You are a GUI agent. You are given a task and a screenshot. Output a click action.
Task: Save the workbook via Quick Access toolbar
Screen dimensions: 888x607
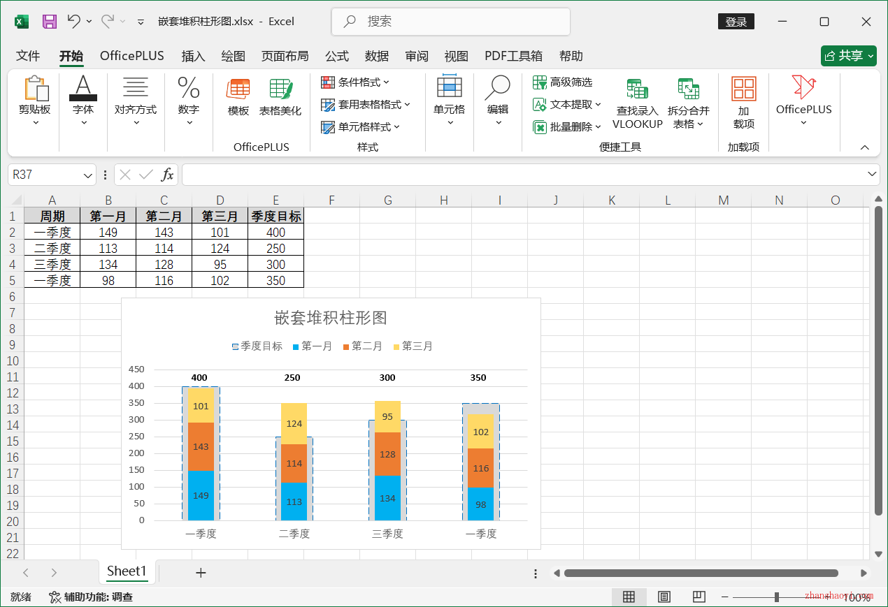click(x=49, y=21)
